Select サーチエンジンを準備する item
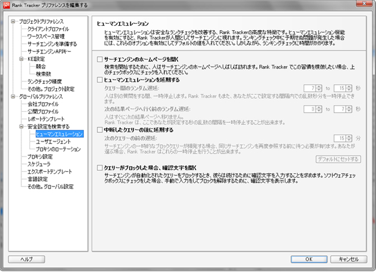The image size is (376, 272). click(x=52, y=44)
